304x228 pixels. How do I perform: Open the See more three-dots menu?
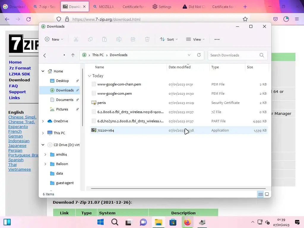[217, 39]
